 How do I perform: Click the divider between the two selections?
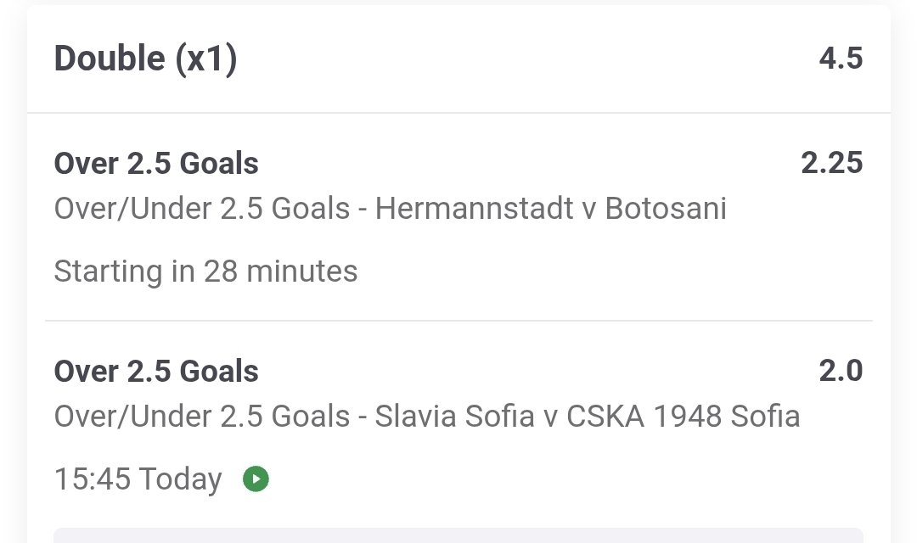(458, 321)
